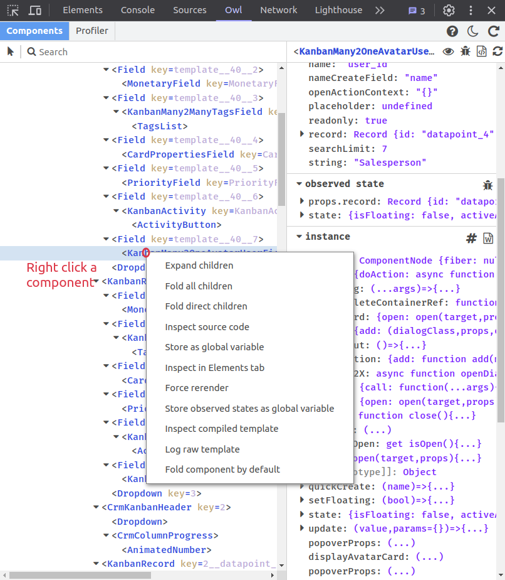Collapse the CrmKanbanHeader key=2 tree node
The height and width of the screenshot is (580, 505).
click(x=96, y=507)
